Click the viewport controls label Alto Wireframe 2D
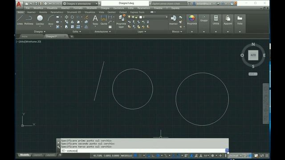 click(28, 41)
